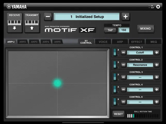This screenshot has height=124, width=166.
Task: Open Control 1 Cutoff parameter selector
Action: (x=140, y=52)
